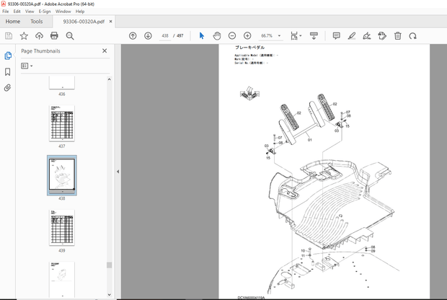Open the Help menu
Screen dimensions: 447x300
click(x=80, y=12)
